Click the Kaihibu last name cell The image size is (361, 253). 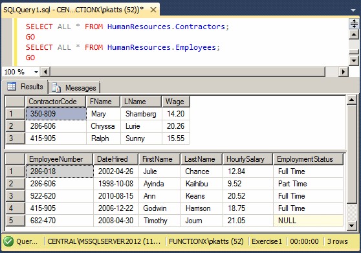point(202,184)
